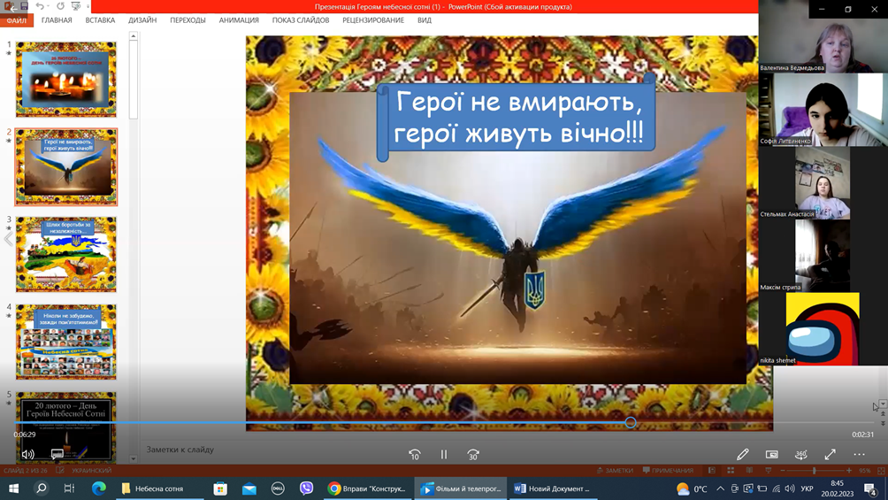The image size is (888, 500).
Task: Click the back arrow in the video player
Action: click(x=12, y=7)
